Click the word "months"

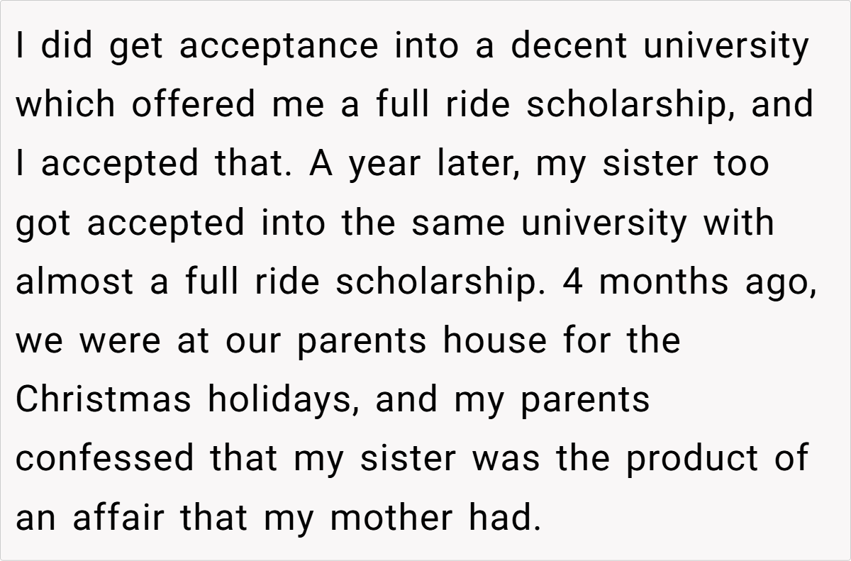pos(662,282)
